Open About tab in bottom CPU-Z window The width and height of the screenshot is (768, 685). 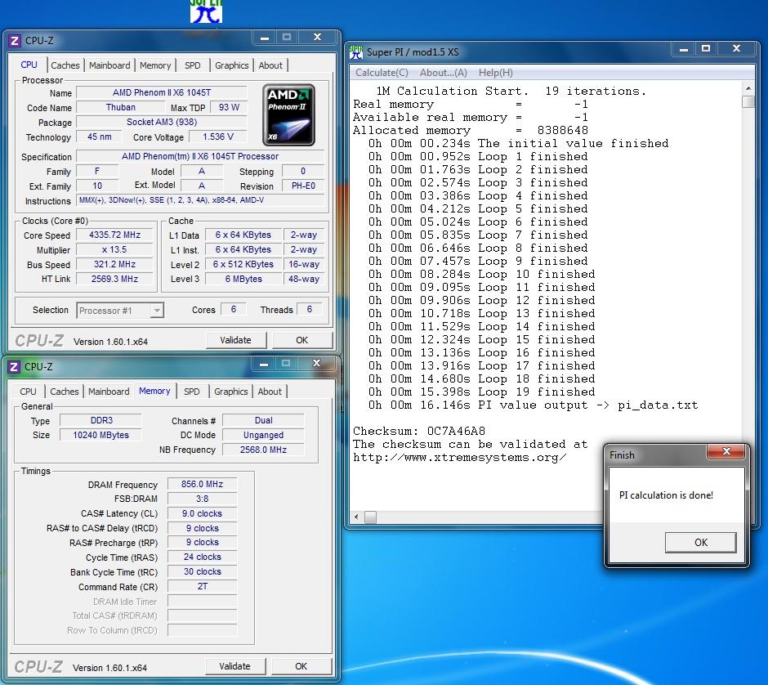270,392
